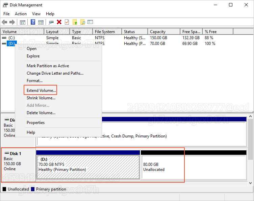This screenshot has height=201, width=254.
Task: Sort by the Volume column header
Action: coord(23,31)
